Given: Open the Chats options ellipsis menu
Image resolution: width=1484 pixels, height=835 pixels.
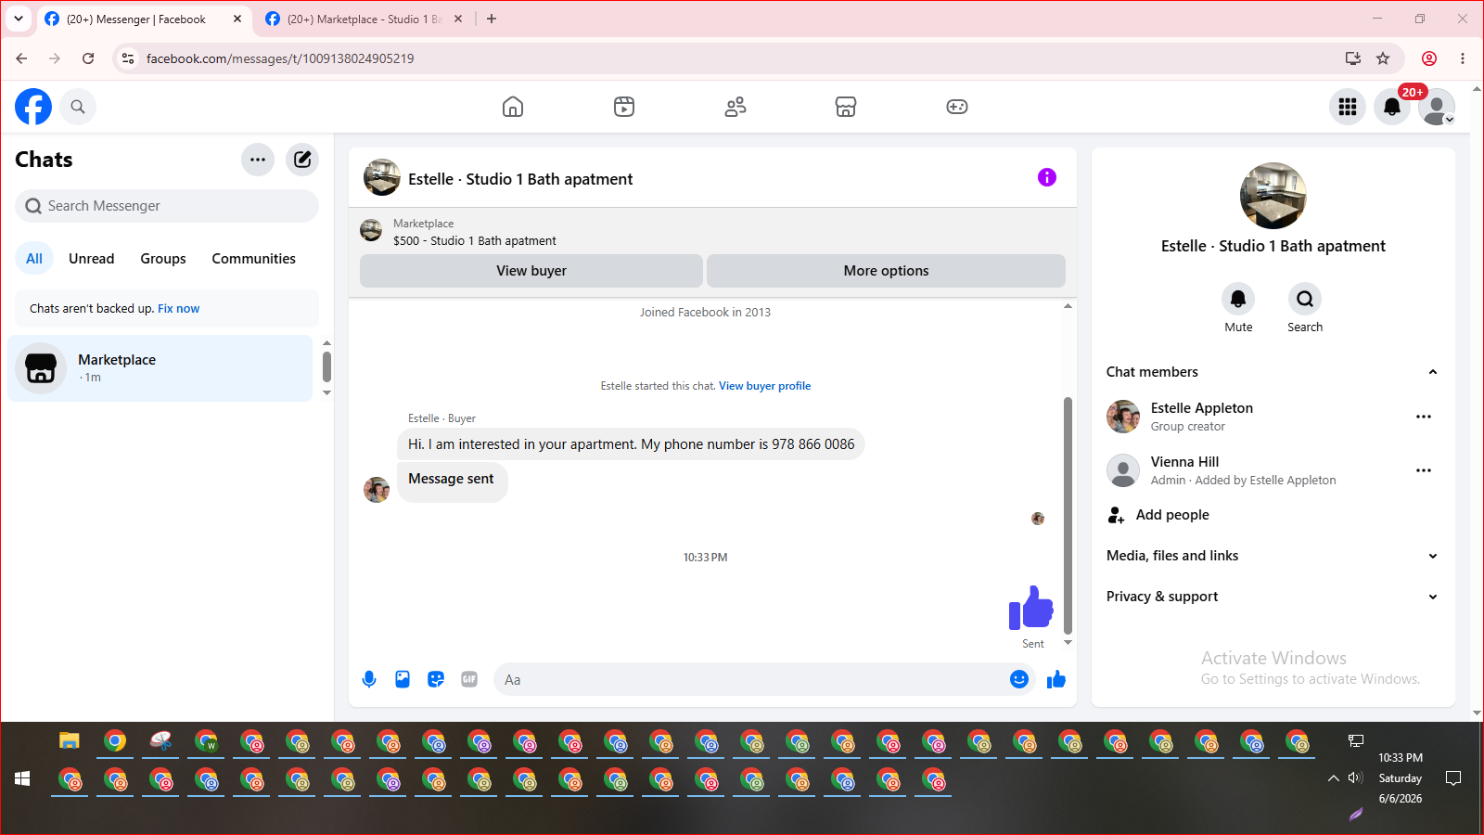Looking at the screenshot, I should (258, 160).
